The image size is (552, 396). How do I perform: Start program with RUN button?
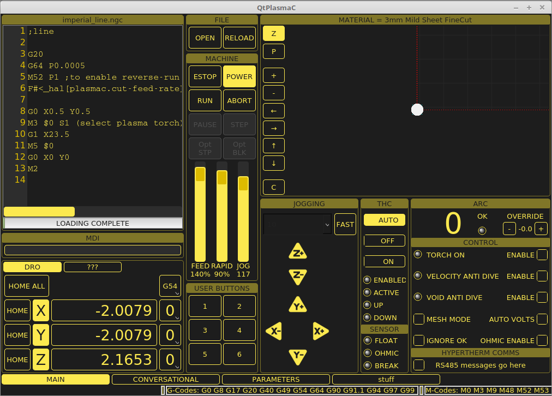[205, 100]
